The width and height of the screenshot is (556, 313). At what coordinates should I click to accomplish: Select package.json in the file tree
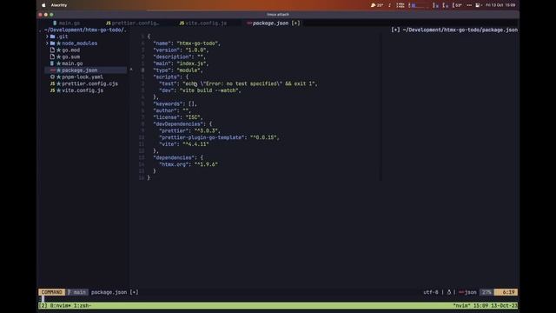click(x=79, y=70)
